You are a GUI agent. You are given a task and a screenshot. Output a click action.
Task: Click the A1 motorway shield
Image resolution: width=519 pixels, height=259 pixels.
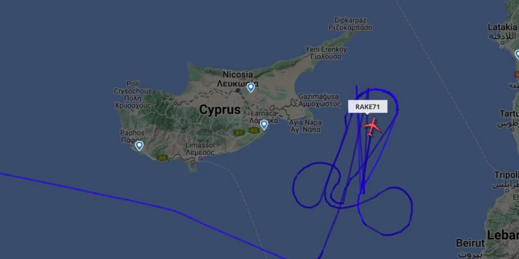(x=239, y=133)
